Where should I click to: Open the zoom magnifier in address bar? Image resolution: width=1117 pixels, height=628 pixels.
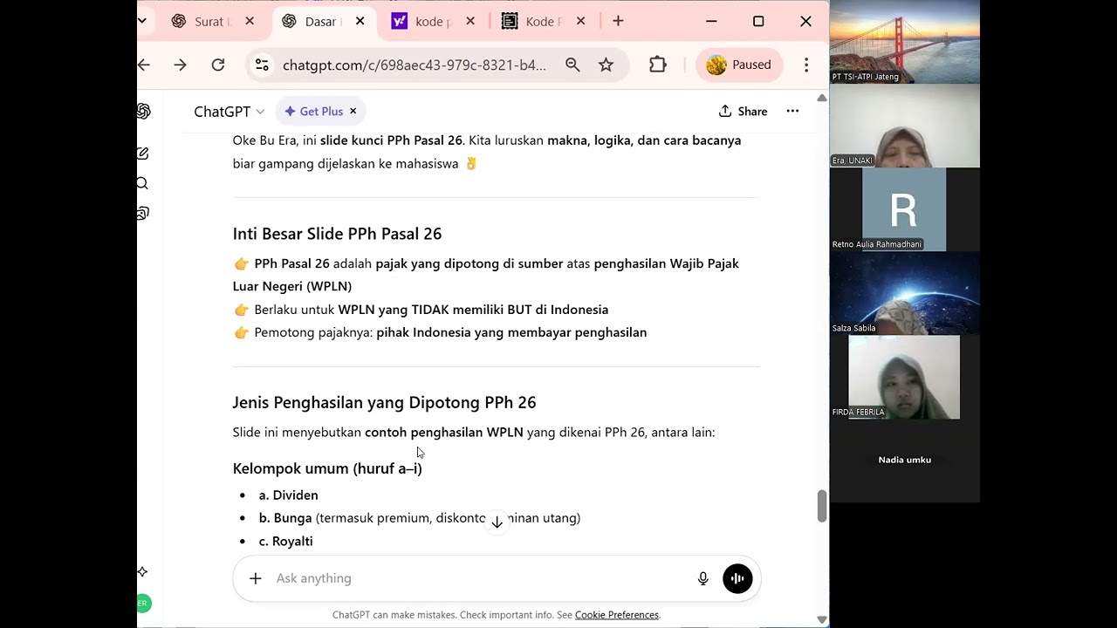[572, 65]
